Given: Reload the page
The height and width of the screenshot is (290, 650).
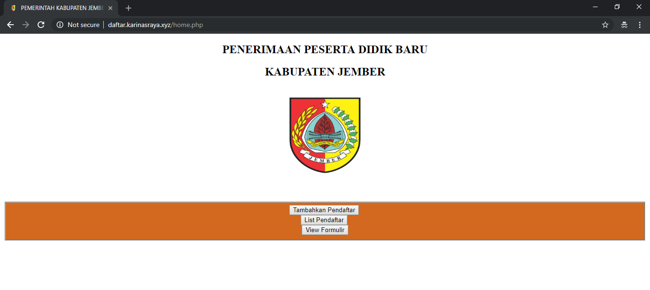Looking at the screenshot, I should pyautogui.click(x=41, y=25).
